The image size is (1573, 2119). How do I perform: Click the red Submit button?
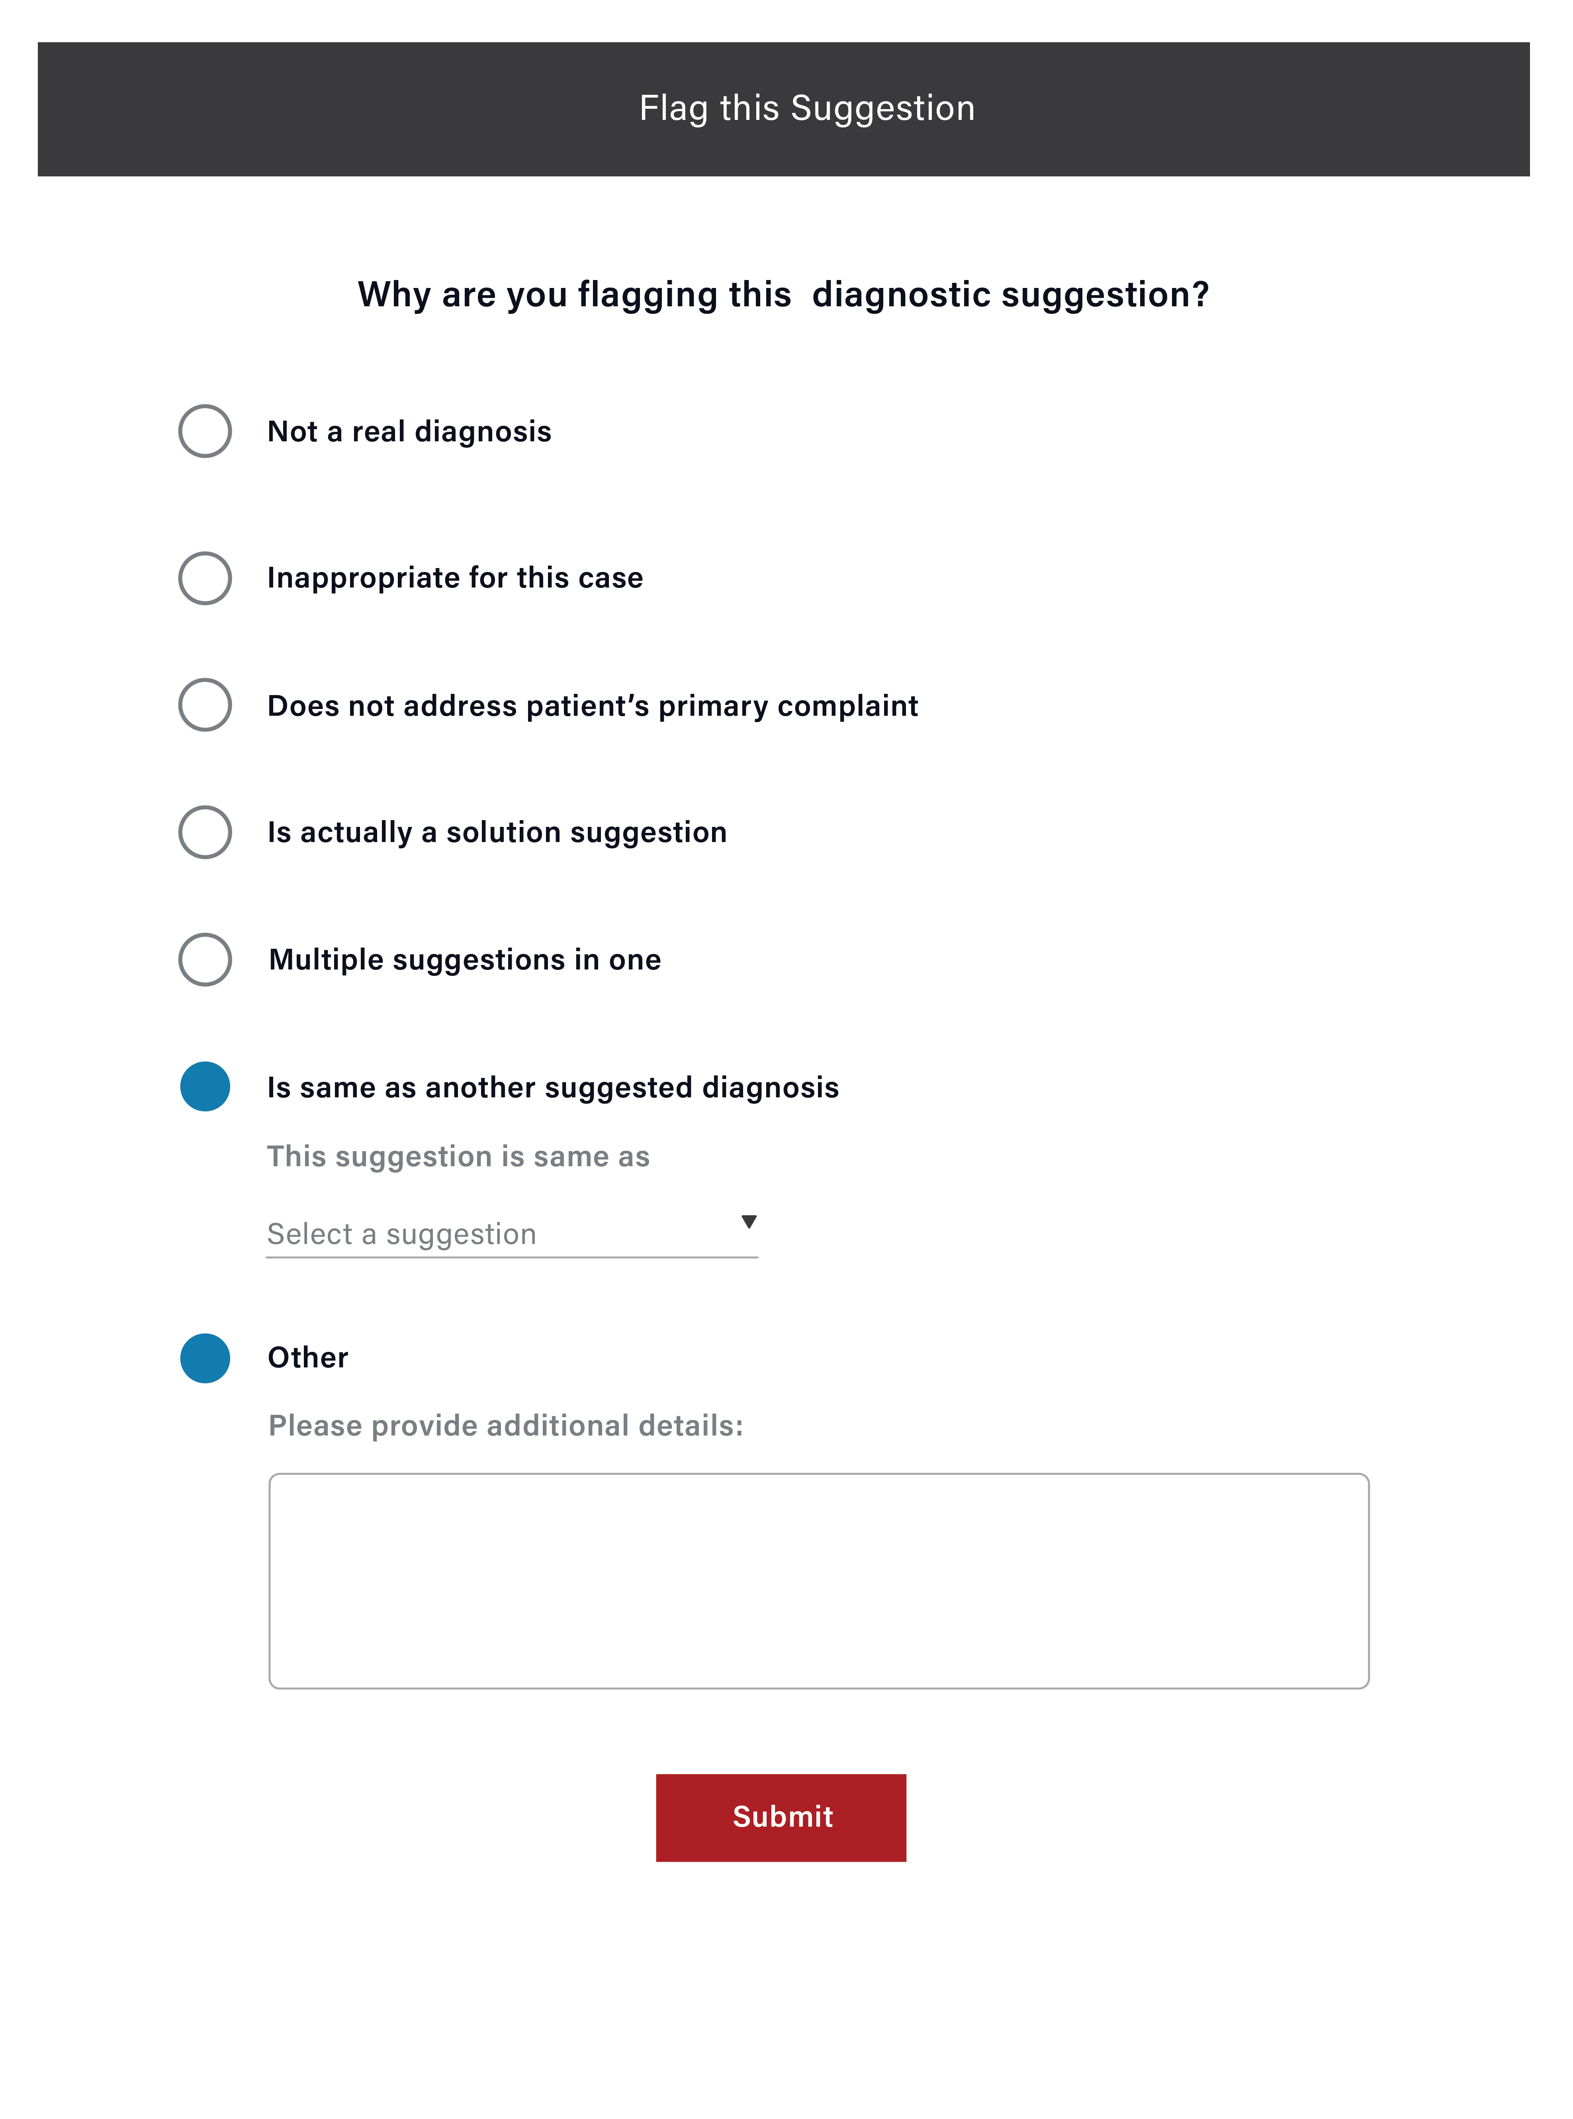781,1817
